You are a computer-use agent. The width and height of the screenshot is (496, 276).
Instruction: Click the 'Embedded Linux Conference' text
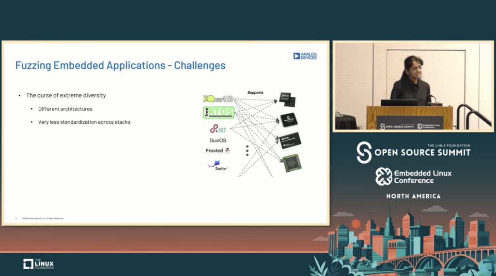tap(422, 177)
